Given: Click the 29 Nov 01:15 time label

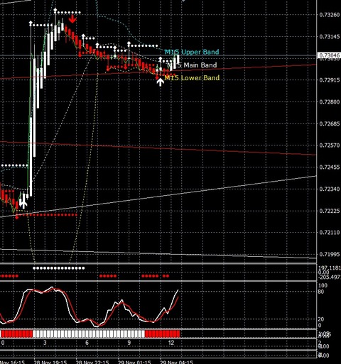Looking at the screenshot, I should 134,362.
